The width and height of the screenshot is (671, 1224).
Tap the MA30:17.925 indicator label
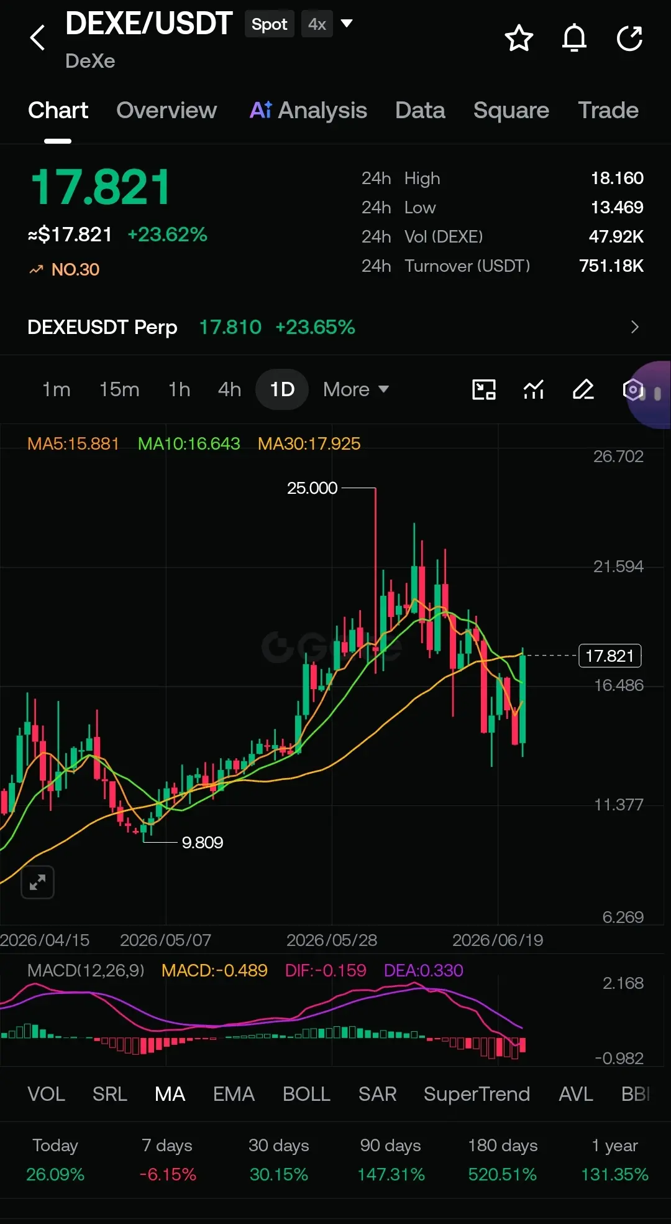pyautogui.click(x=309, y=443)
